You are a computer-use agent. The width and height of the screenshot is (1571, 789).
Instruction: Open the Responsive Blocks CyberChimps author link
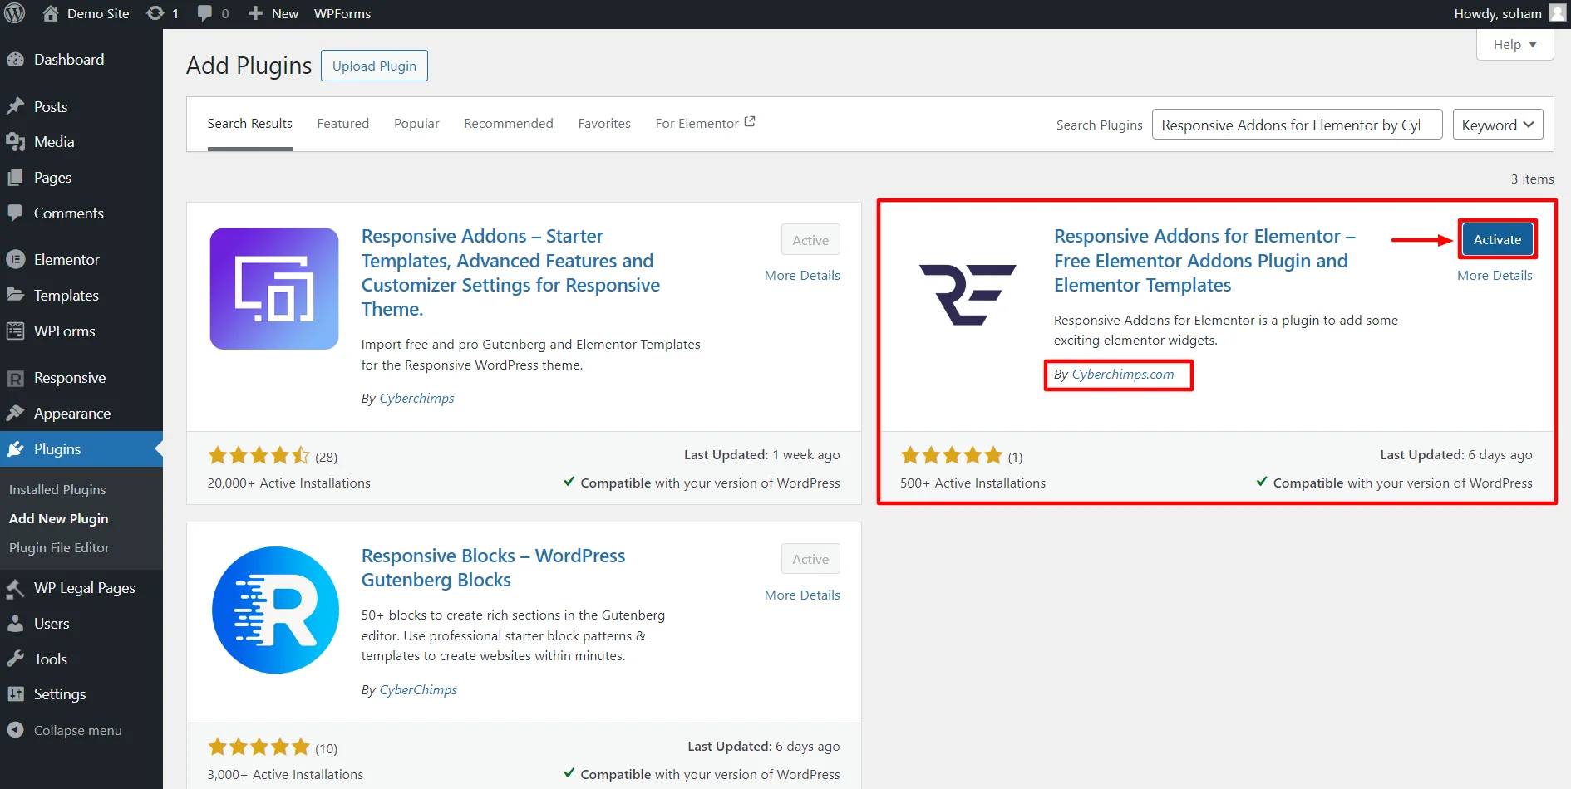click(418, 690)
